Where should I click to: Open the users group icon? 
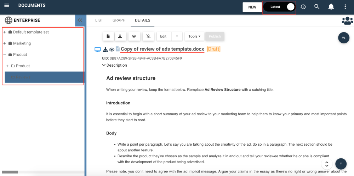347,21
